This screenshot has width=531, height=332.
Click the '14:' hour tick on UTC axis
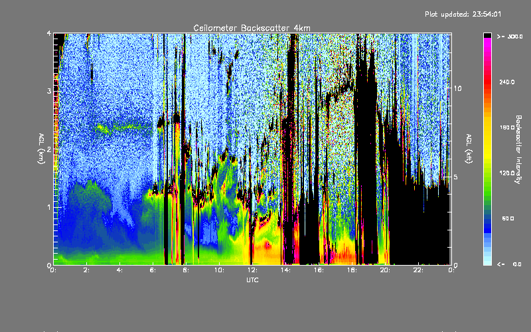tap(285, 270)
